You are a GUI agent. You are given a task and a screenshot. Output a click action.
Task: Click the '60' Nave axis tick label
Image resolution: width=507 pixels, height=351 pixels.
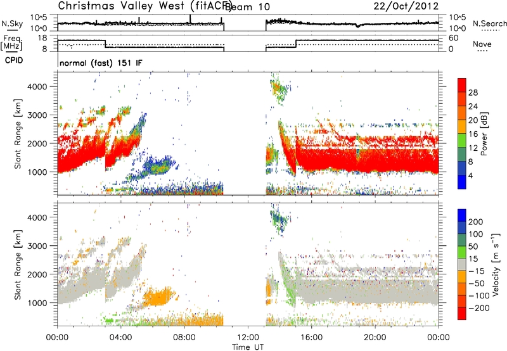[x=453, y=38]
